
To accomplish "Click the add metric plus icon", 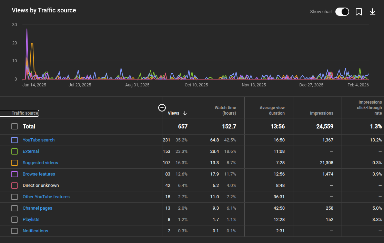I will coord(162,108).
